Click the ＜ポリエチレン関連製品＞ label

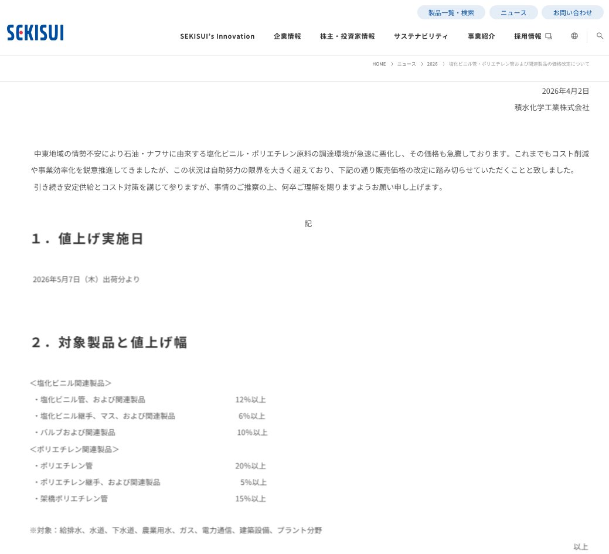click(x=74, y=449)
